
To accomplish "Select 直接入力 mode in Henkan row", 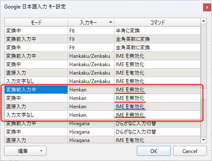I will (36, 107).
